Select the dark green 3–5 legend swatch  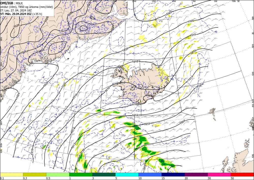[x=104, y=174]
